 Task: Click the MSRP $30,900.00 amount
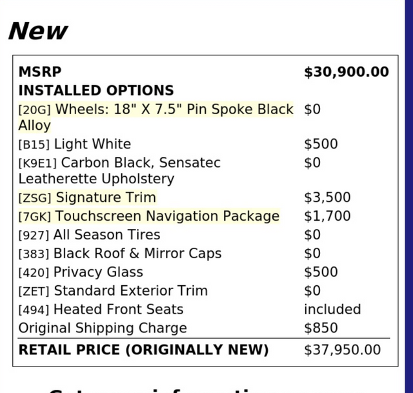click(x=347, y=72)
